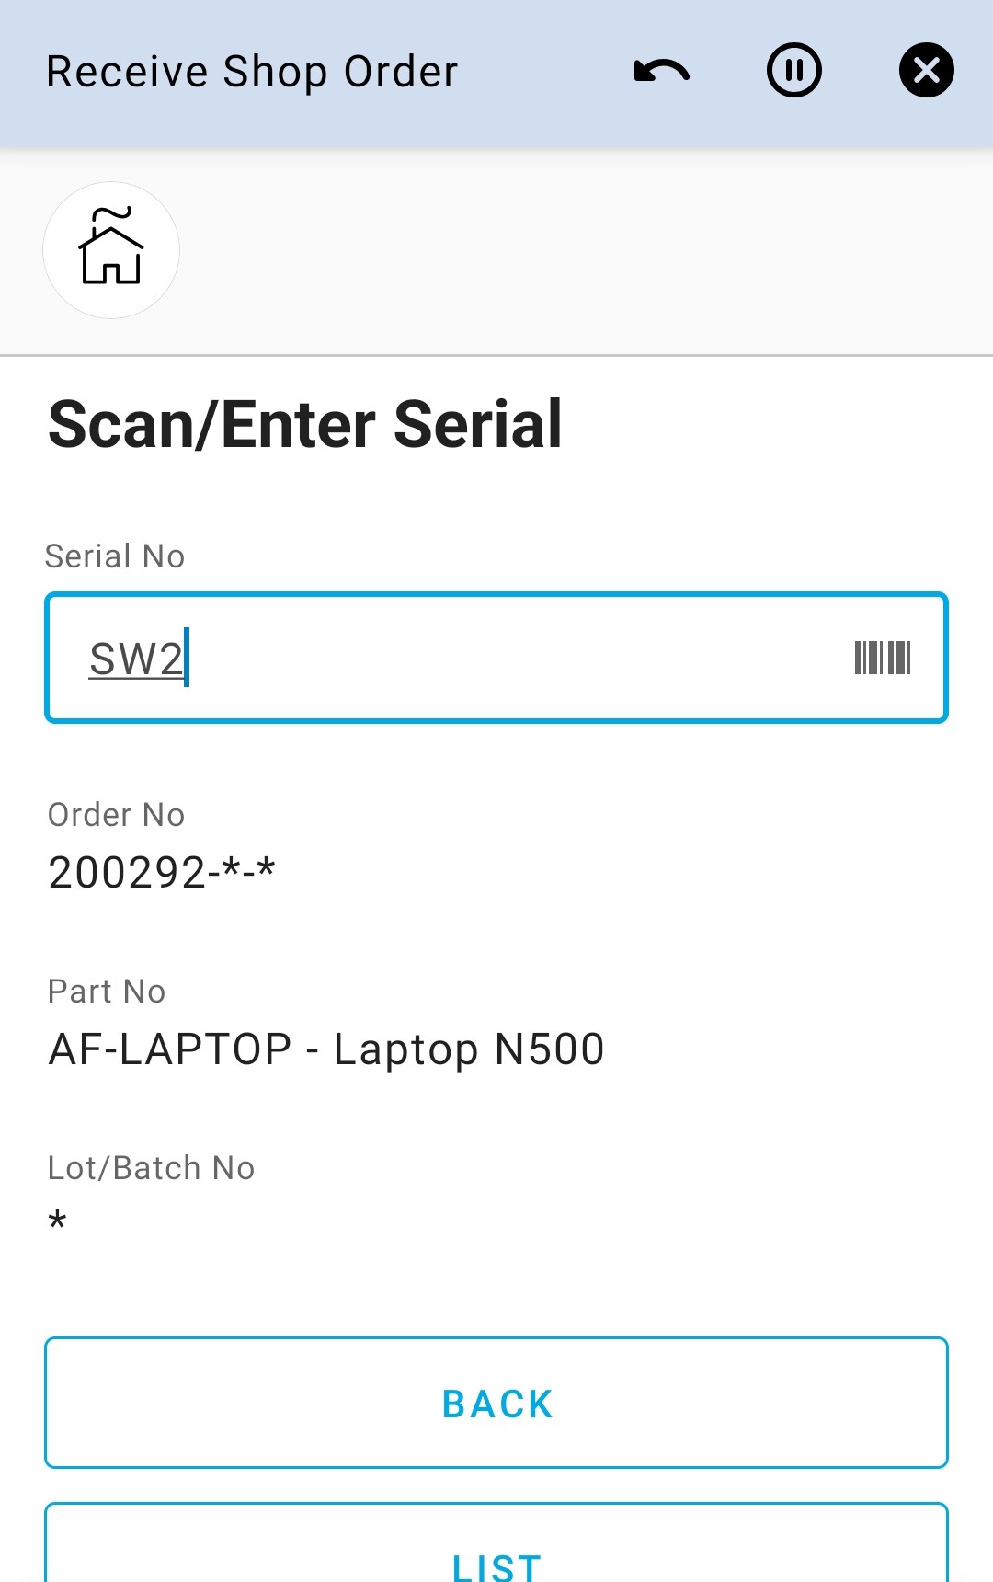Pause the Receive Shop Order process

(x=794, y=71)
